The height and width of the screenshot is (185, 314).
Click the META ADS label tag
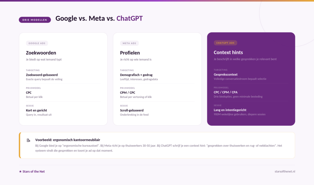pos(129,43)
